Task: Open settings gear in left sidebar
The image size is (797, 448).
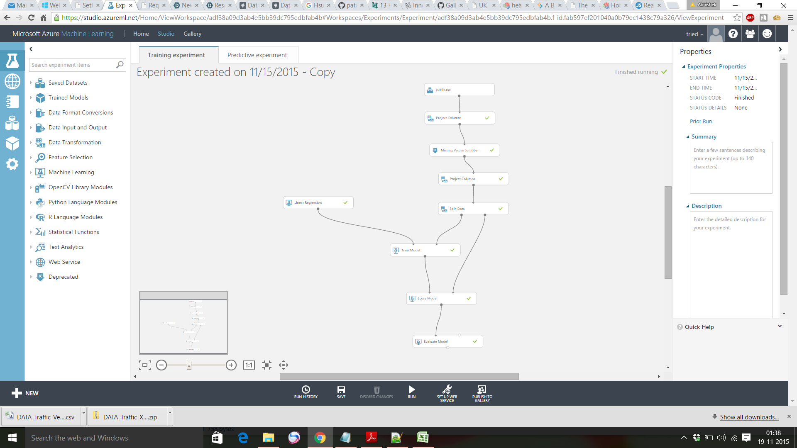Action: coord(12,164)
